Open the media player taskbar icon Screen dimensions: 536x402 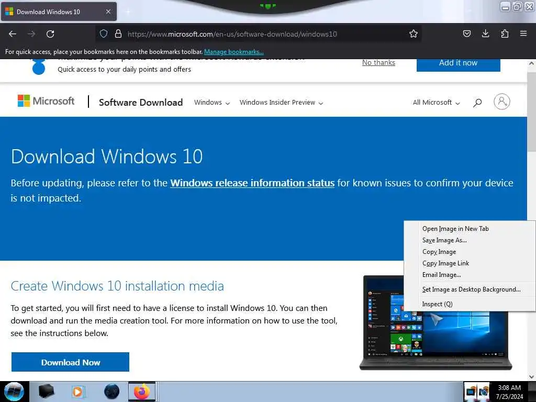pyautogui.click(x=77, y=392)
